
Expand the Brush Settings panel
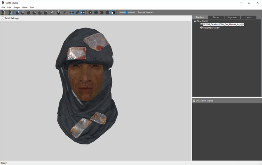tap(3, 18)
